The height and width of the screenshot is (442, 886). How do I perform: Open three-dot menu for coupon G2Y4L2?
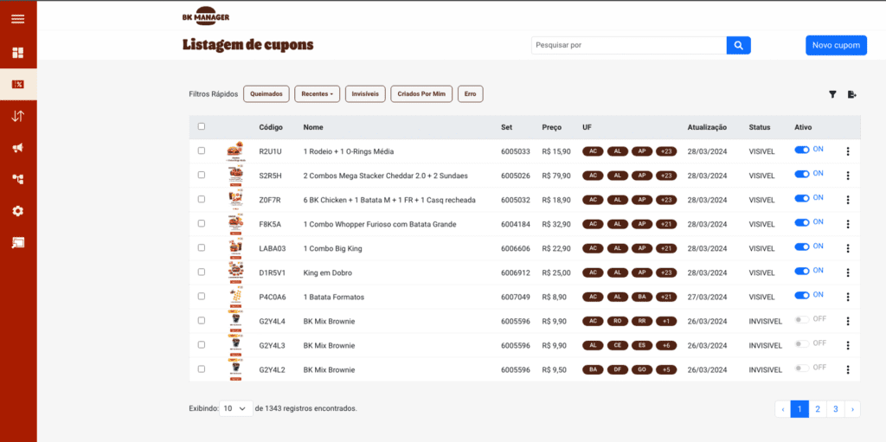(848, 369)
